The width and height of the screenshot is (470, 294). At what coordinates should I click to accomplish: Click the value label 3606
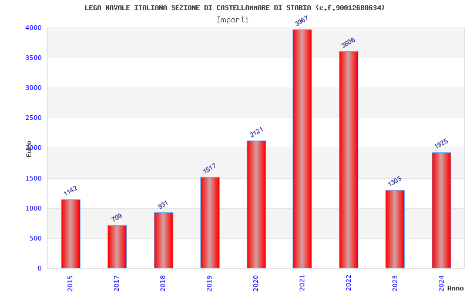[348, 42]
